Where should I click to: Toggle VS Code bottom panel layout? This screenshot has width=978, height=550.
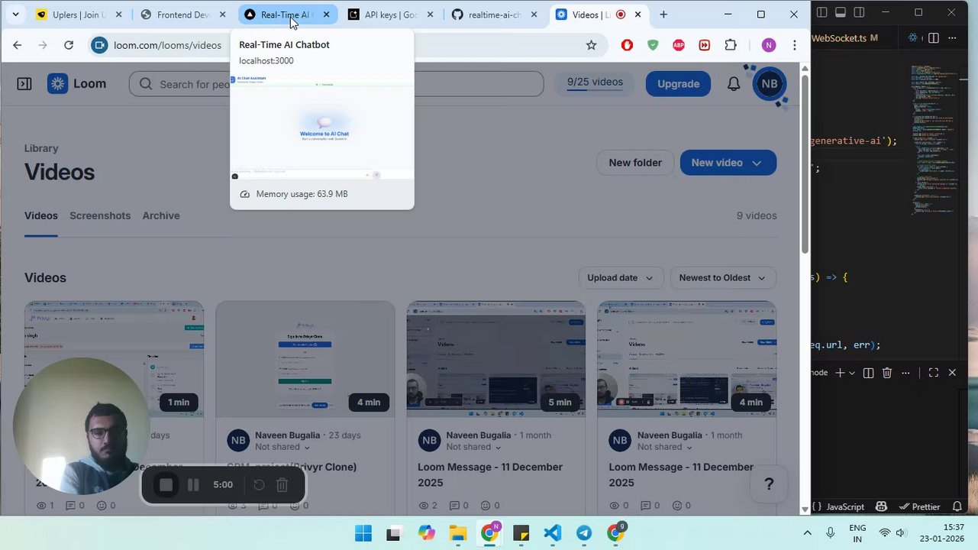pyautogui.click(x=841, y=12)
